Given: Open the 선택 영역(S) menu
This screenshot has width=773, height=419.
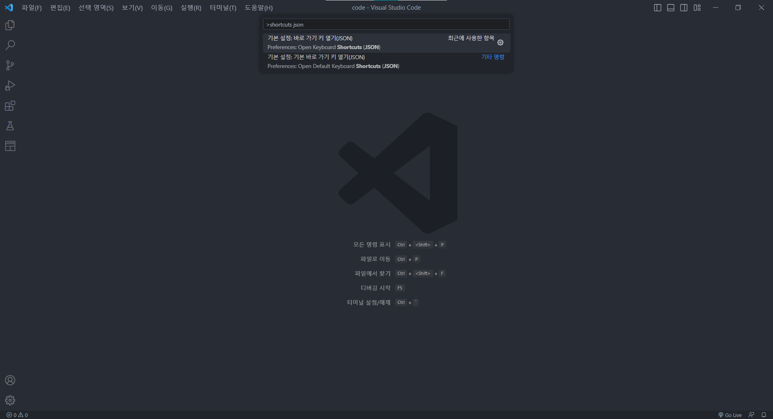Looking at the screenshot, I should pos(96,8).
